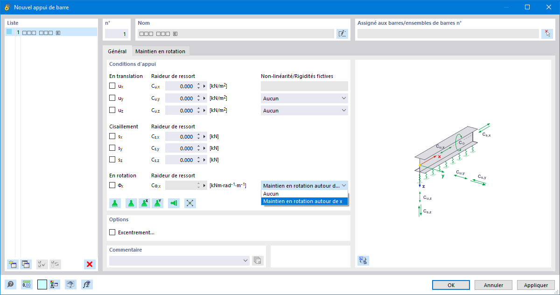Click the Cu,x spinner arrows
Image resolution: width=560 pixels, height=295 pixels.
(198, 86)
